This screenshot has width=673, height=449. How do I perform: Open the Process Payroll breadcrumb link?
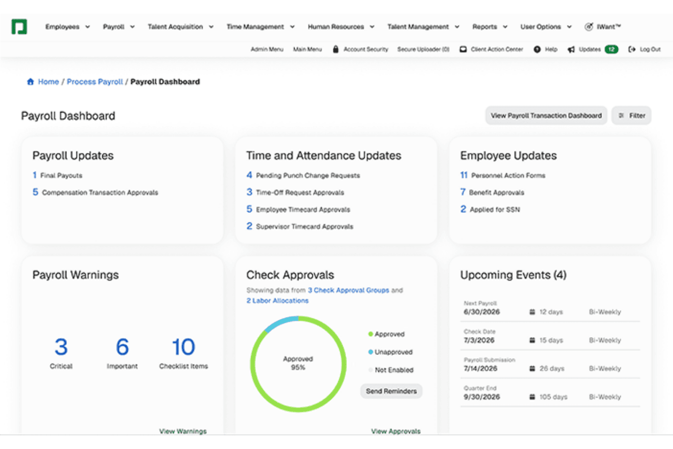coord(95,82)
